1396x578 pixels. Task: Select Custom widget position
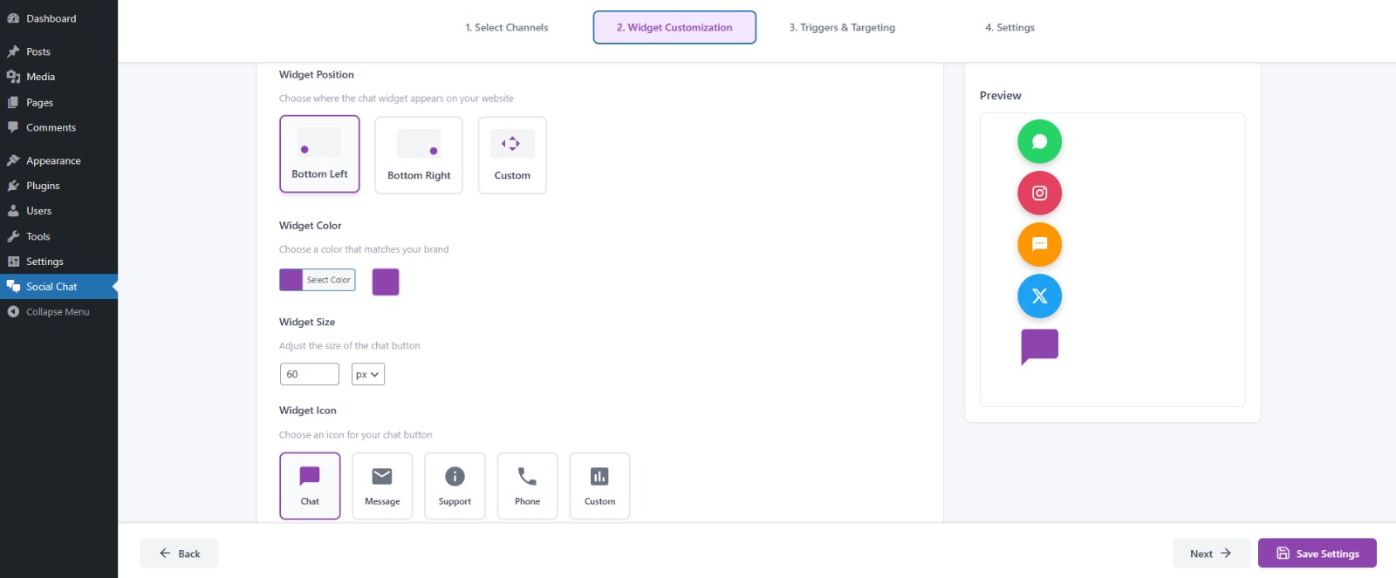[512, 155]
